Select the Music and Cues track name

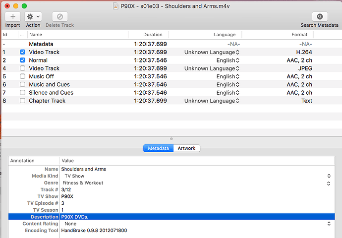pyautogui.click(x=49, y=84)
